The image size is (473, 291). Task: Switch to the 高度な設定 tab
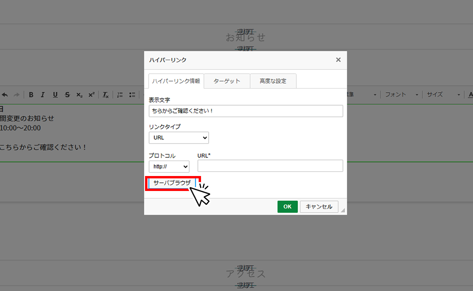click(x=273, y=81)
